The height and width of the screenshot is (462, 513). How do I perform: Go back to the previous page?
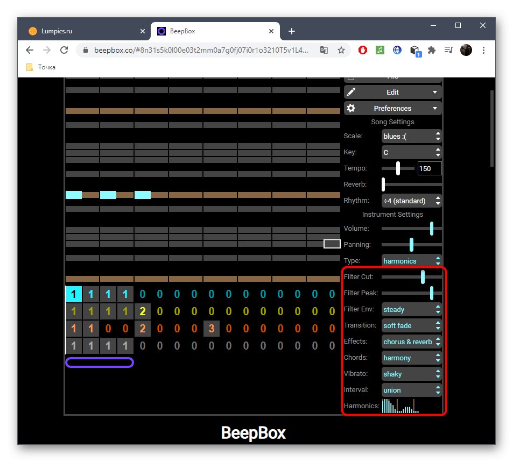pos(30,50)
